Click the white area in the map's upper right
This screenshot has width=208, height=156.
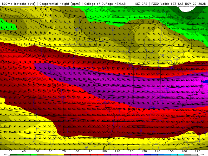click(186, 9)
